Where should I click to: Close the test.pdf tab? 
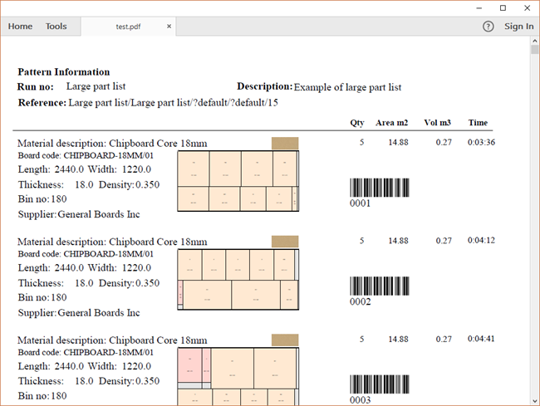point(169,27)
